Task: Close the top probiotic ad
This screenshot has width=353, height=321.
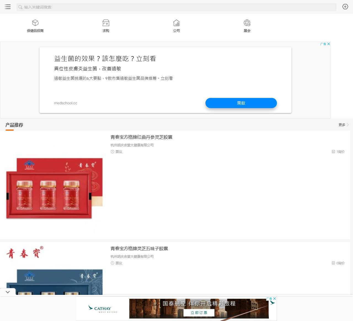Action: 328,44
